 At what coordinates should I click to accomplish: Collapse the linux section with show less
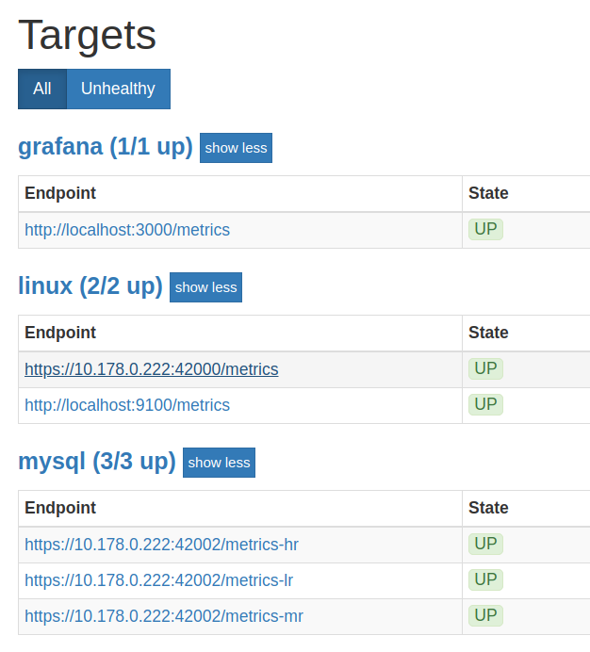(206, 287)
